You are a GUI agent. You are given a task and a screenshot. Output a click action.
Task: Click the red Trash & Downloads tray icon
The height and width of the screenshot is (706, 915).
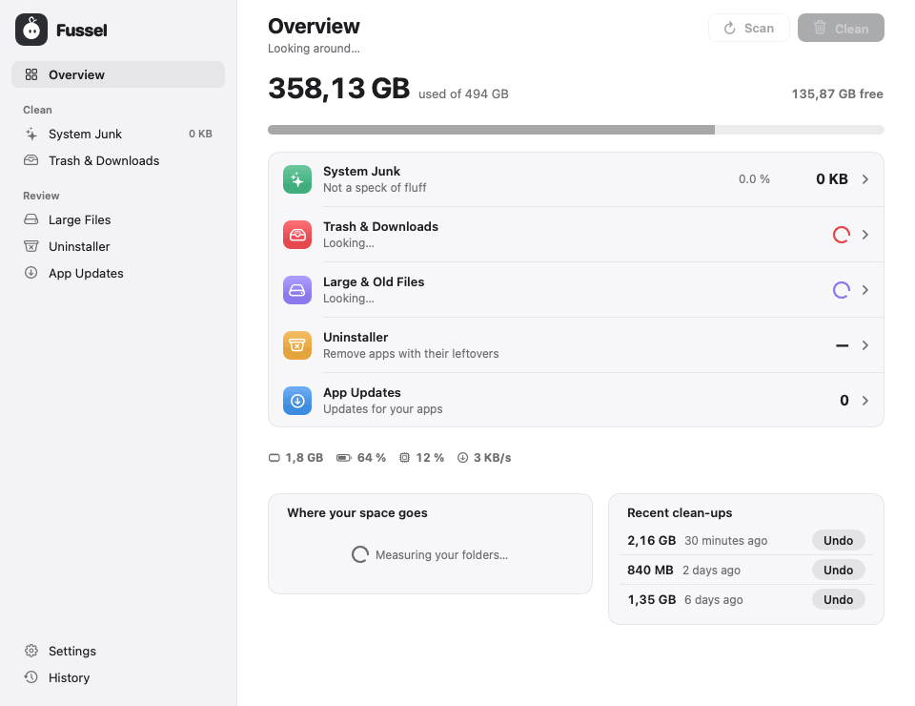point(297,235)
